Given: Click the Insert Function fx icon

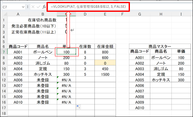Looking at the screenshot, I should point(44,7).
